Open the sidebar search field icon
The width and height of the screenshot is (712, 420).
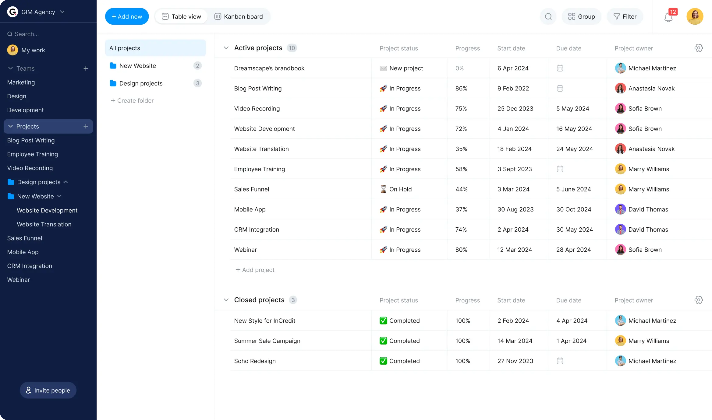(10, 34)
